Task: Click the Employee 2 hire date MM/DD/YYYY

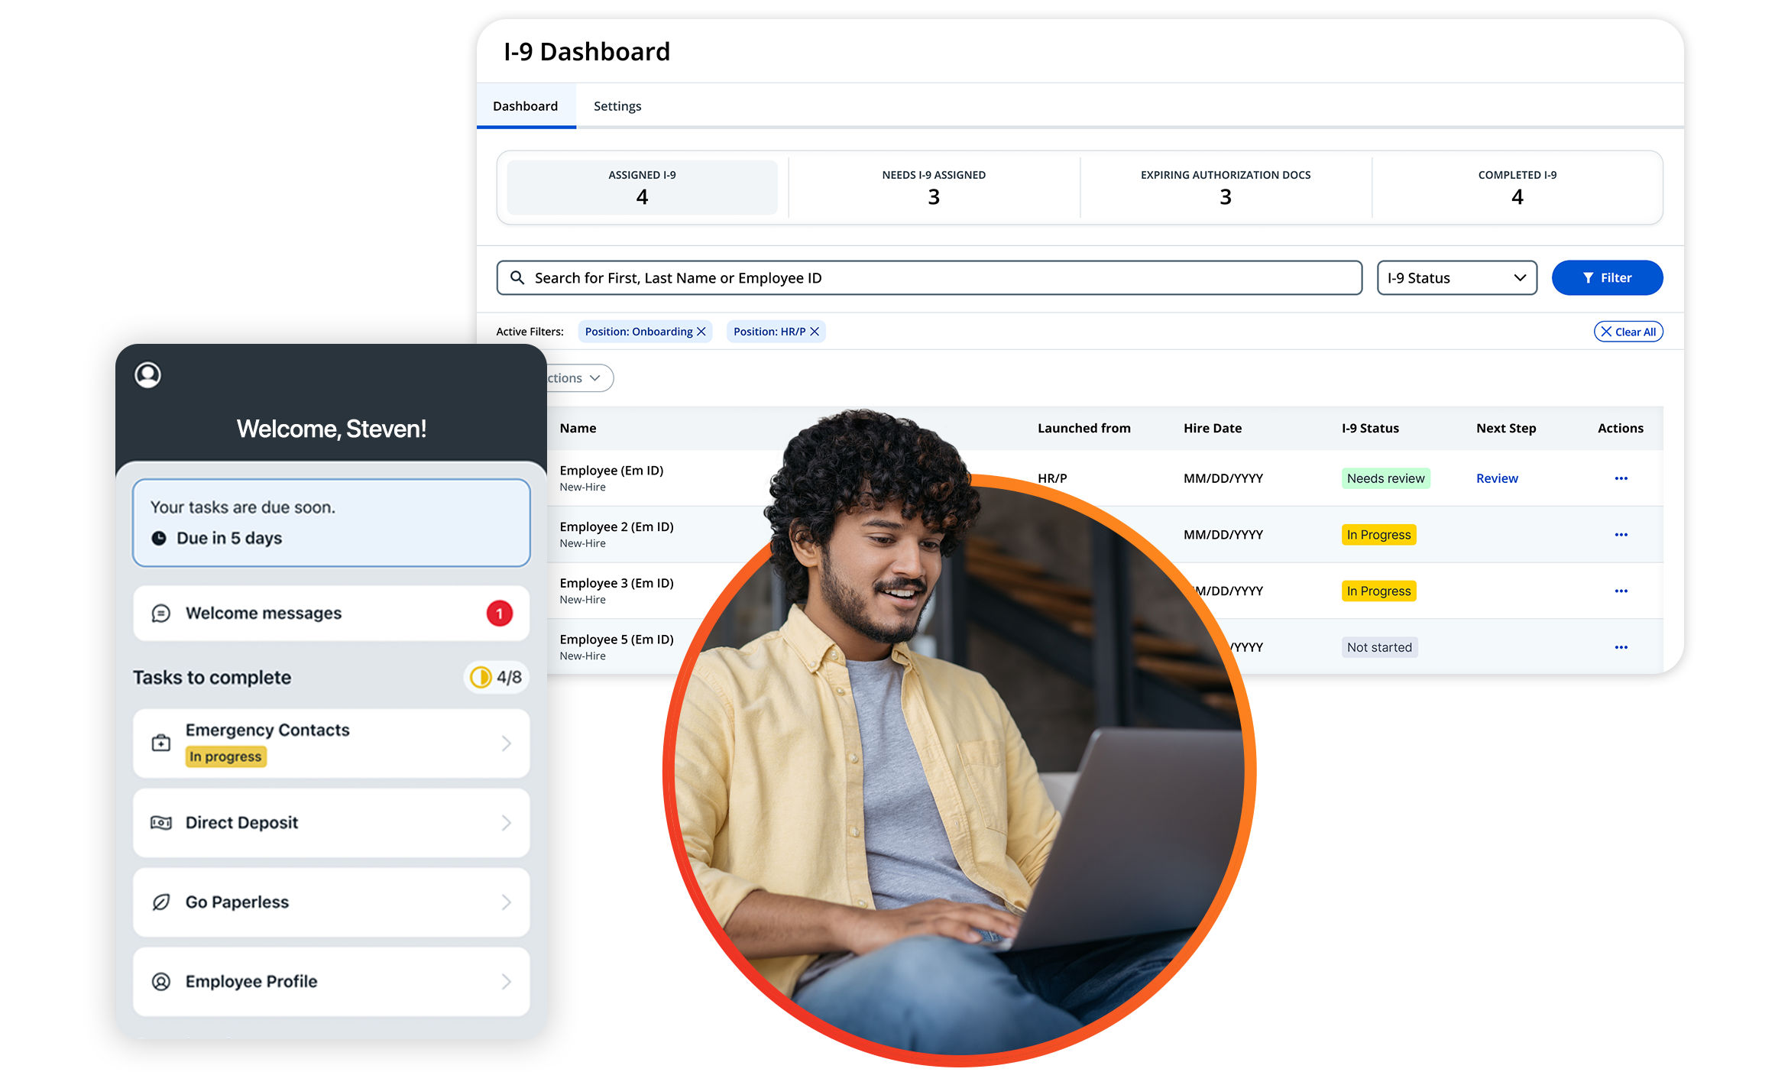Action: click(x=1223, y=535)
